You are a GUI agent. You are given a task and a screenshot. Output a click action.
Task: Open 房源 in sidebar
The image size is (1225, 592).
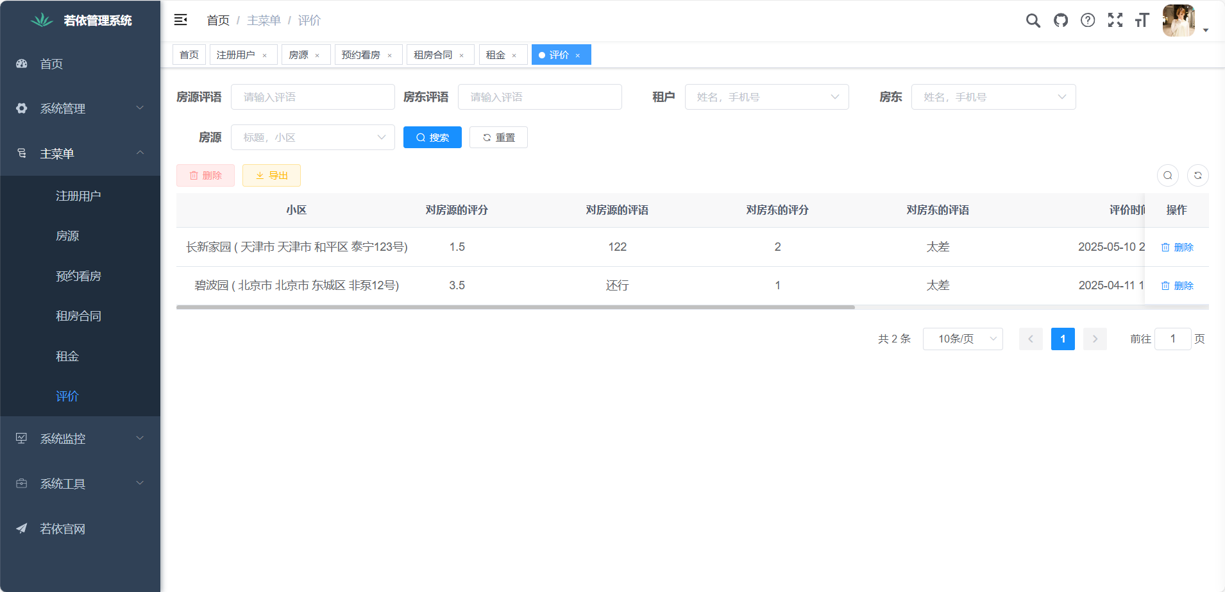pos(80,235)
